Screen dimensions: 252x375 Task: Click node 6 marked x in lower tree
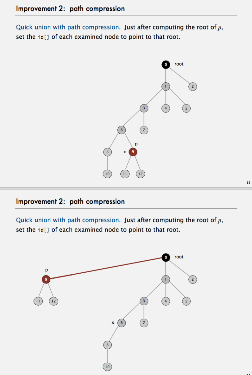click(x=122, y=323)
